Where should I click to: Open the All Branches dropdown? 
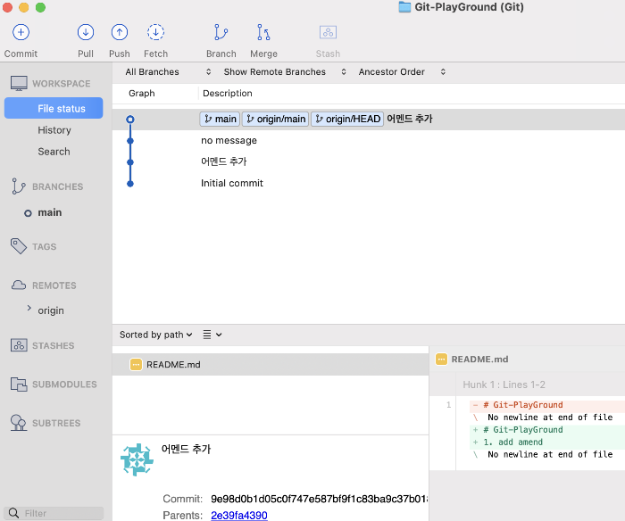[x=168, y=72]
